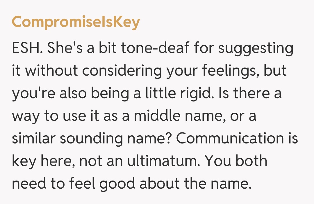The height and width of the screenshot is (204, 314).
Task: Open the CompromiseIsKey user profile
Action: (76, 22)
